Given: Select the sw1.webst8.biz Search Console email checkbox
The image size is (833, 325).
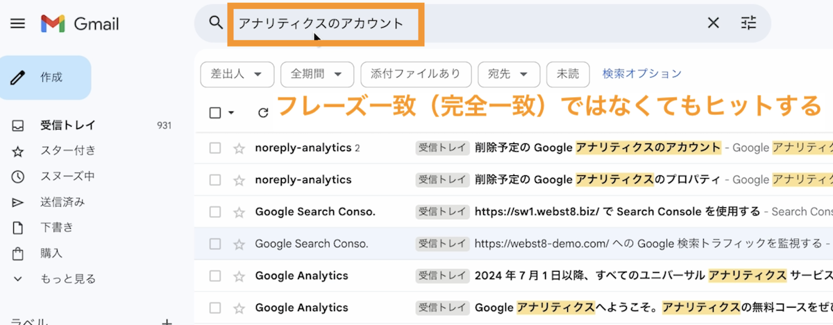Looking at the screenshot, I should coord(215,212).
